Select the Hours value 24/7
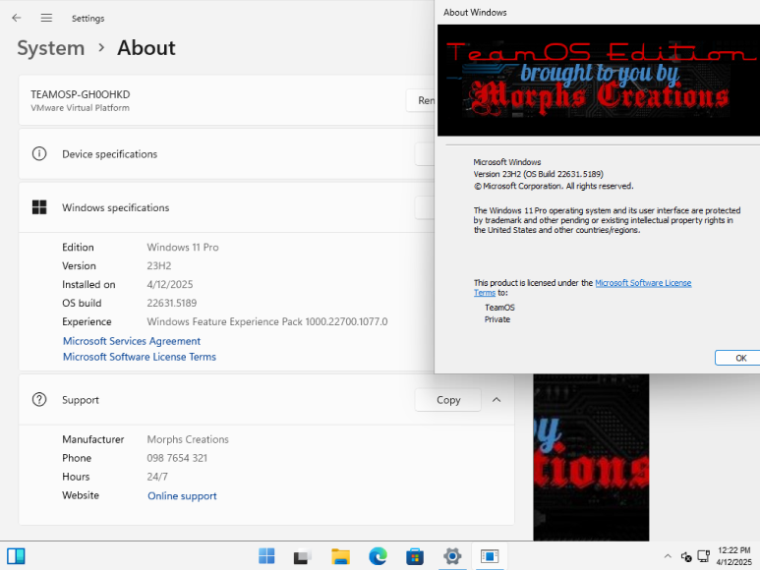Screen dimensions: 760x570 (157, 477)
